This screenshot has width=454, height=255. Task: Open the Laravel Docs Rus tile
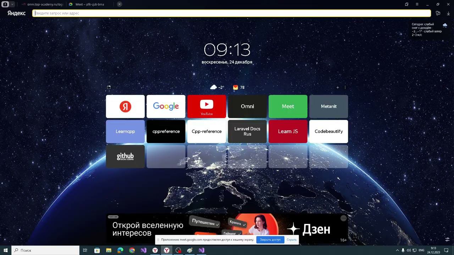pos(247,131)
